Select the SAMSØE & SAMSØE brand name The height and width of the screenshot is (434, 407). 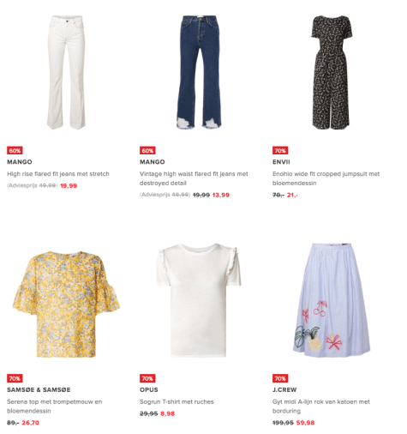tap(39, 389)
